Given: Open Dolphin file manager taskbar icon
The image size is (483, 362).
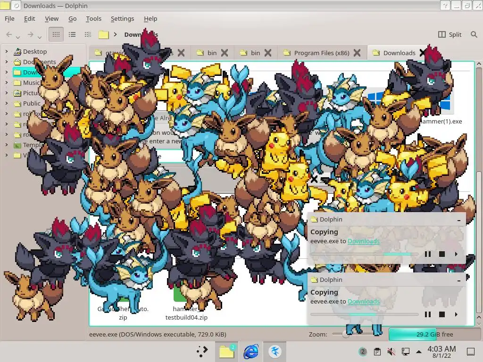Looking at the screenshot, I should (227, 351).
